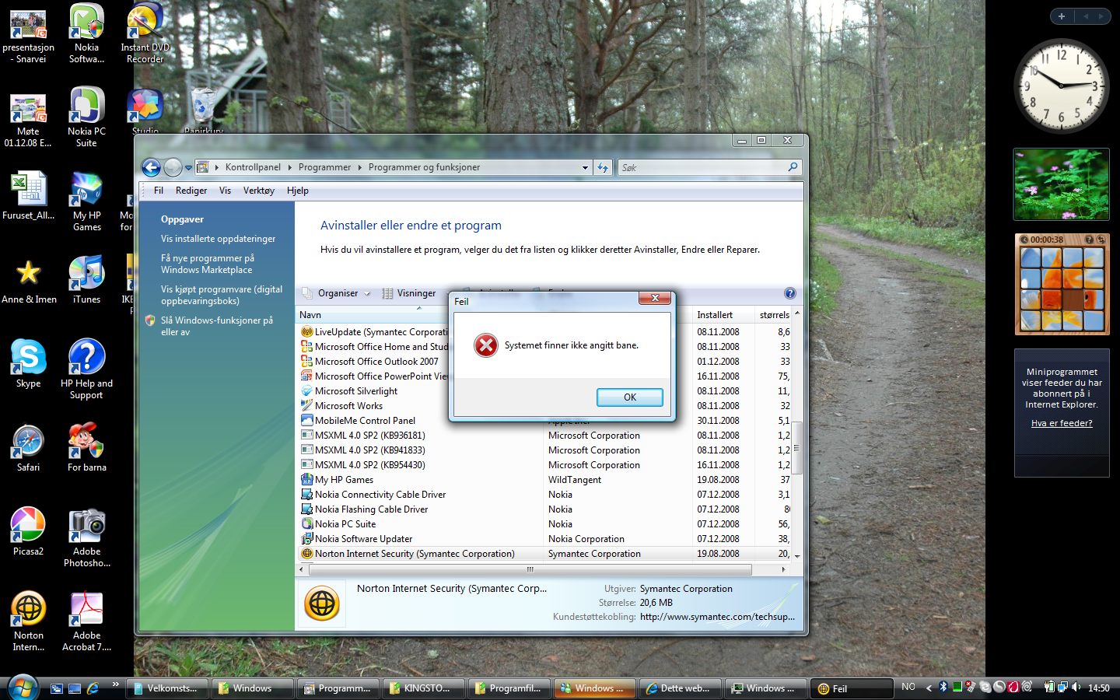This screenshot has height=700, width=1120.
Task: Launch Safari from the desktop
Action: (29, 449)
